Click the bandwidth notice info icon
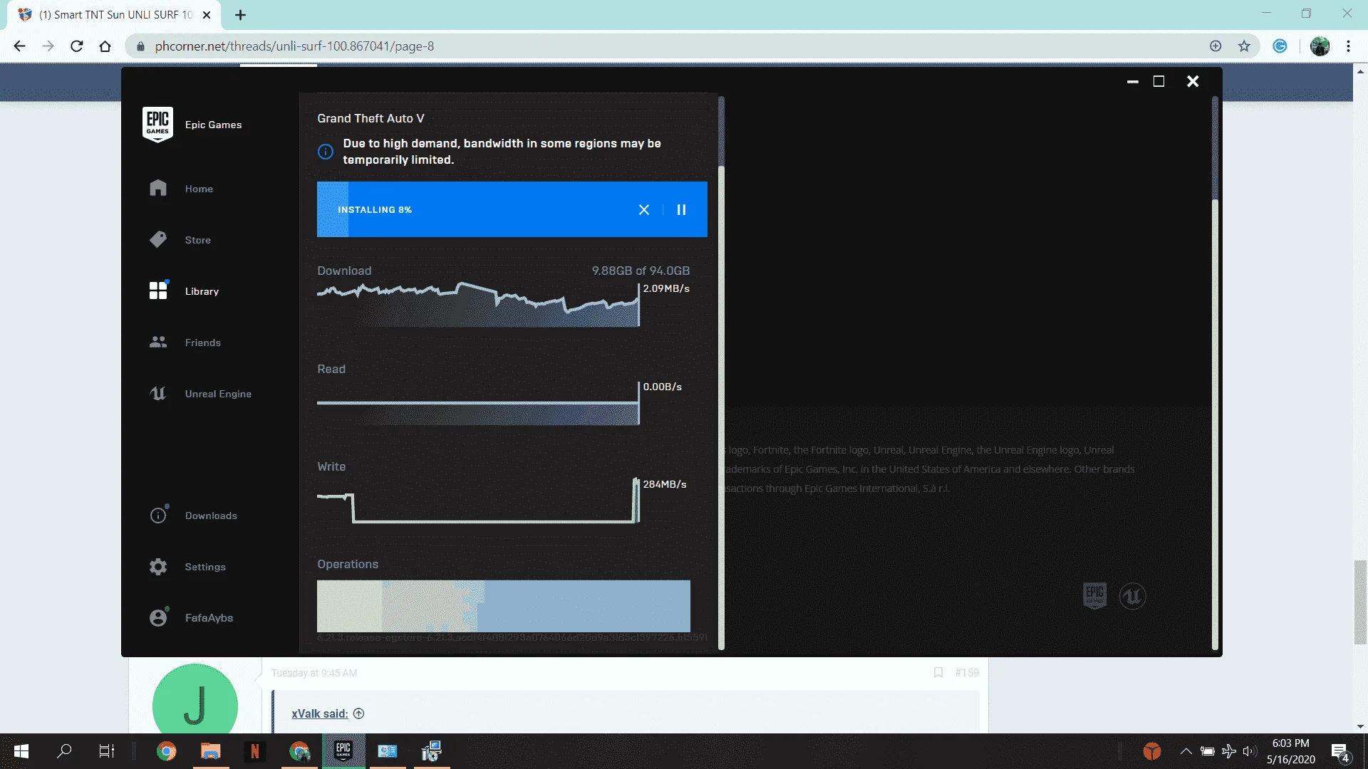 pyautogui.click(x=326, y=152)
